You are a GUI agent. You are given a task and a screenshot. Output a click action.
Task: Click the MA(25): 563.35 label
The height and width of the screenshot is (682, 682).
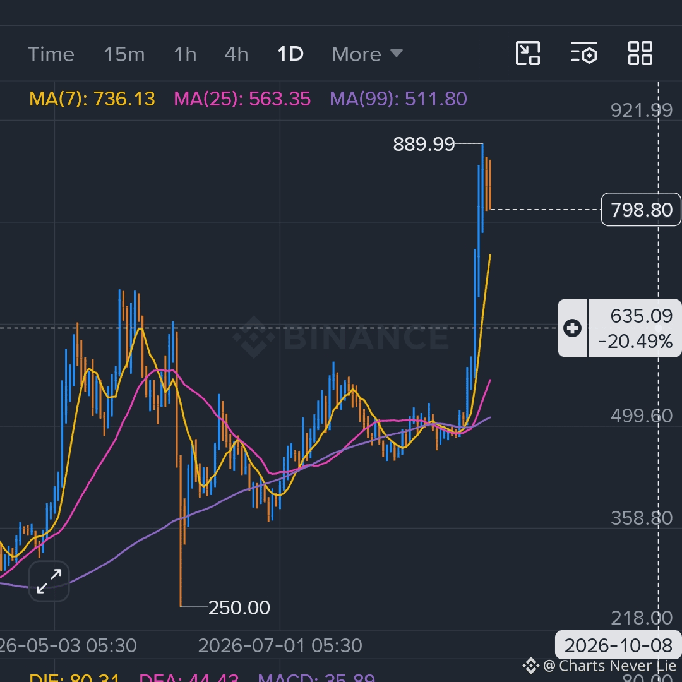tap(242, 99)
